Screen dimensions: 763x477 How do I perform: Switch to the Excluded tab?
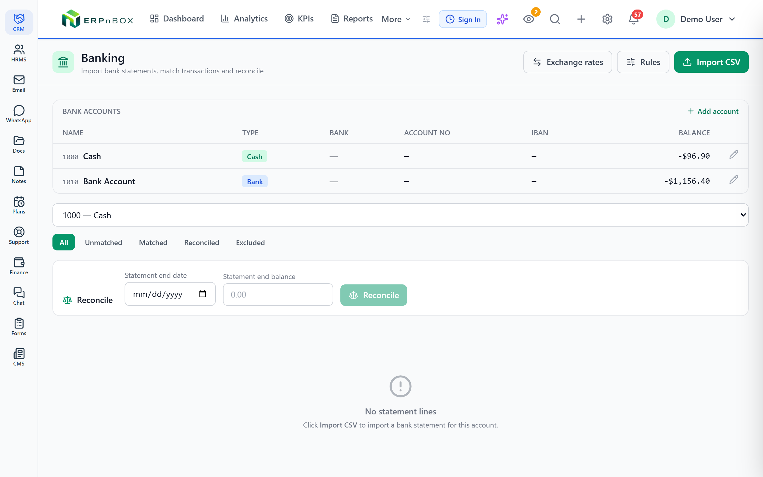[250, 242]
